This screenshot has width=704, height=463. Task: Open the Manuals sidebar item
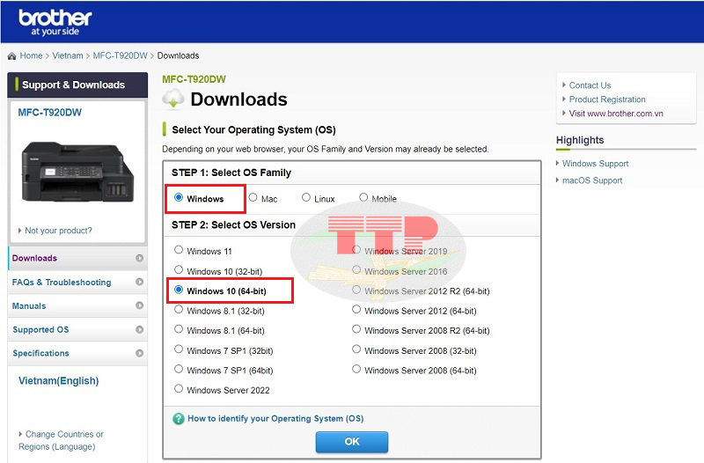coord(77,305)
